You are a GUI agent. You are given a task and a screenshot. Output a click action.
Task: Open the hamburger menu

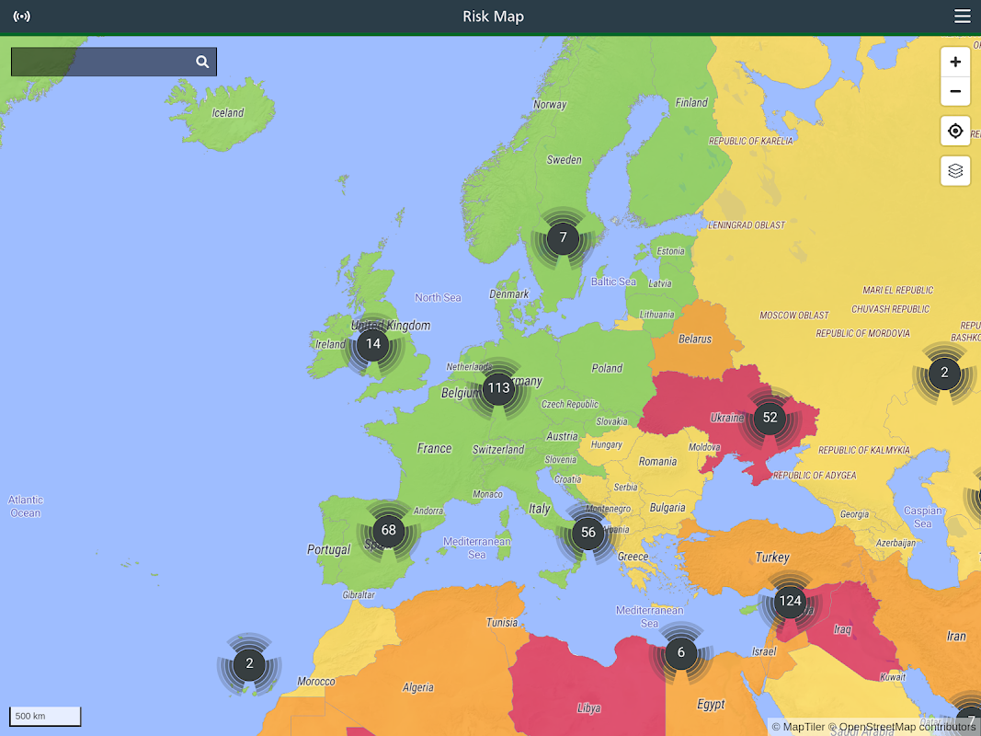[x=963, y=16]
